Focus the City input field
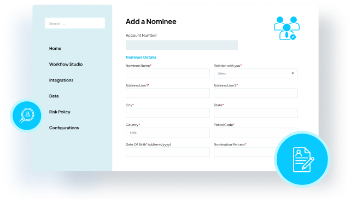The image size is (351, 203). (168, 113)
